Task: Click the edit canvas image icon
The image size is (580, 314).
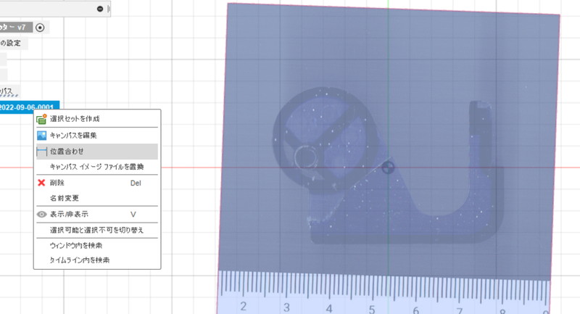Action: point(41,136)
